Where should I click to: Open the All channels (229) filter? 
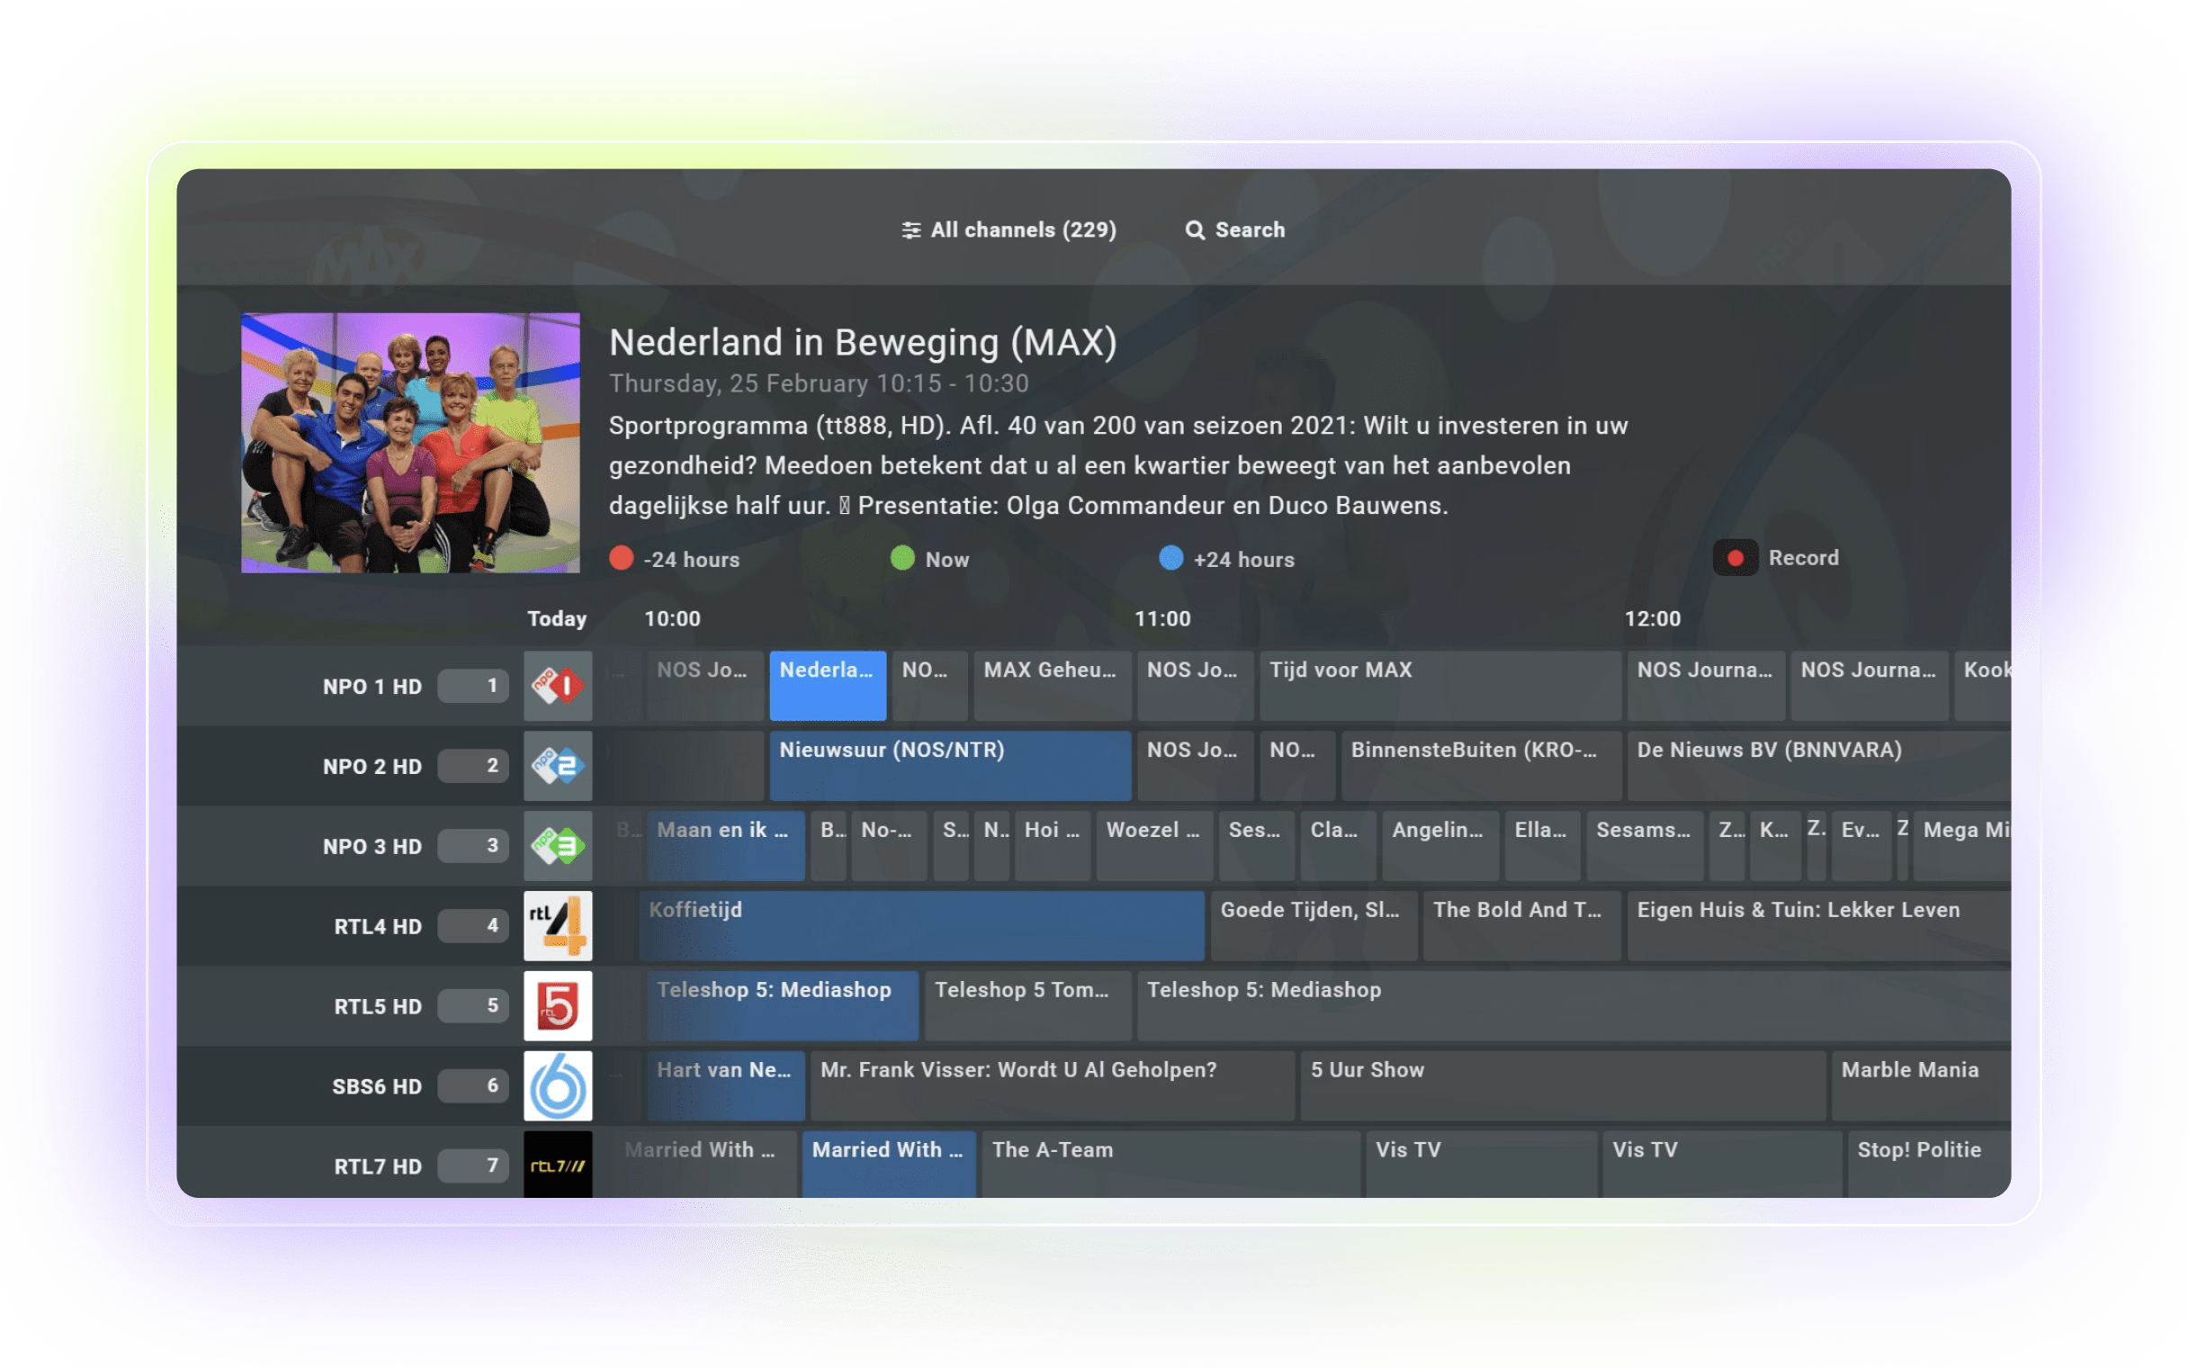pyautogui.click(x=1009, y=229)
